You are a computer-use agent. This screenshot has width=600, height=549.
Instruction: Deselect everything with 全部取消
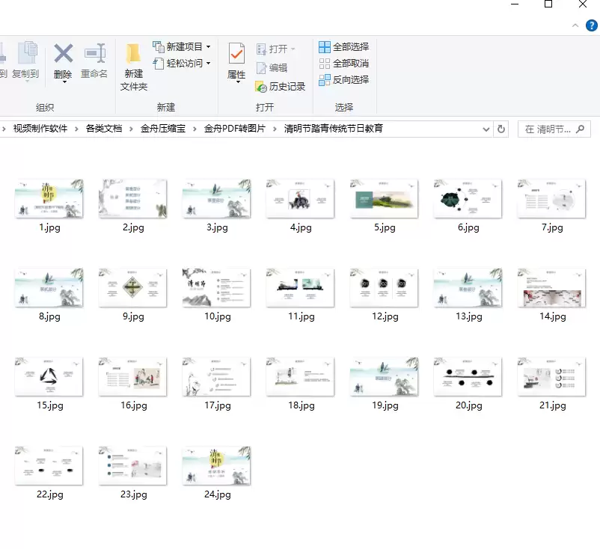click(343, 63)
